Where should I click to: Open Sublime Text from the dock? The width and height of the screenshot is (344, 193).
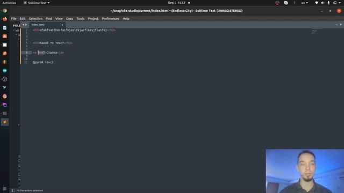(5, 122)
